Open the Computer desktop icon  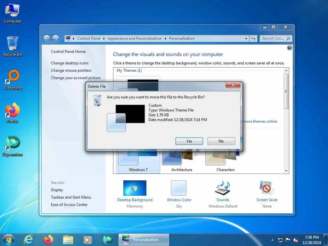pyautogui.click(x=12, y=13)
